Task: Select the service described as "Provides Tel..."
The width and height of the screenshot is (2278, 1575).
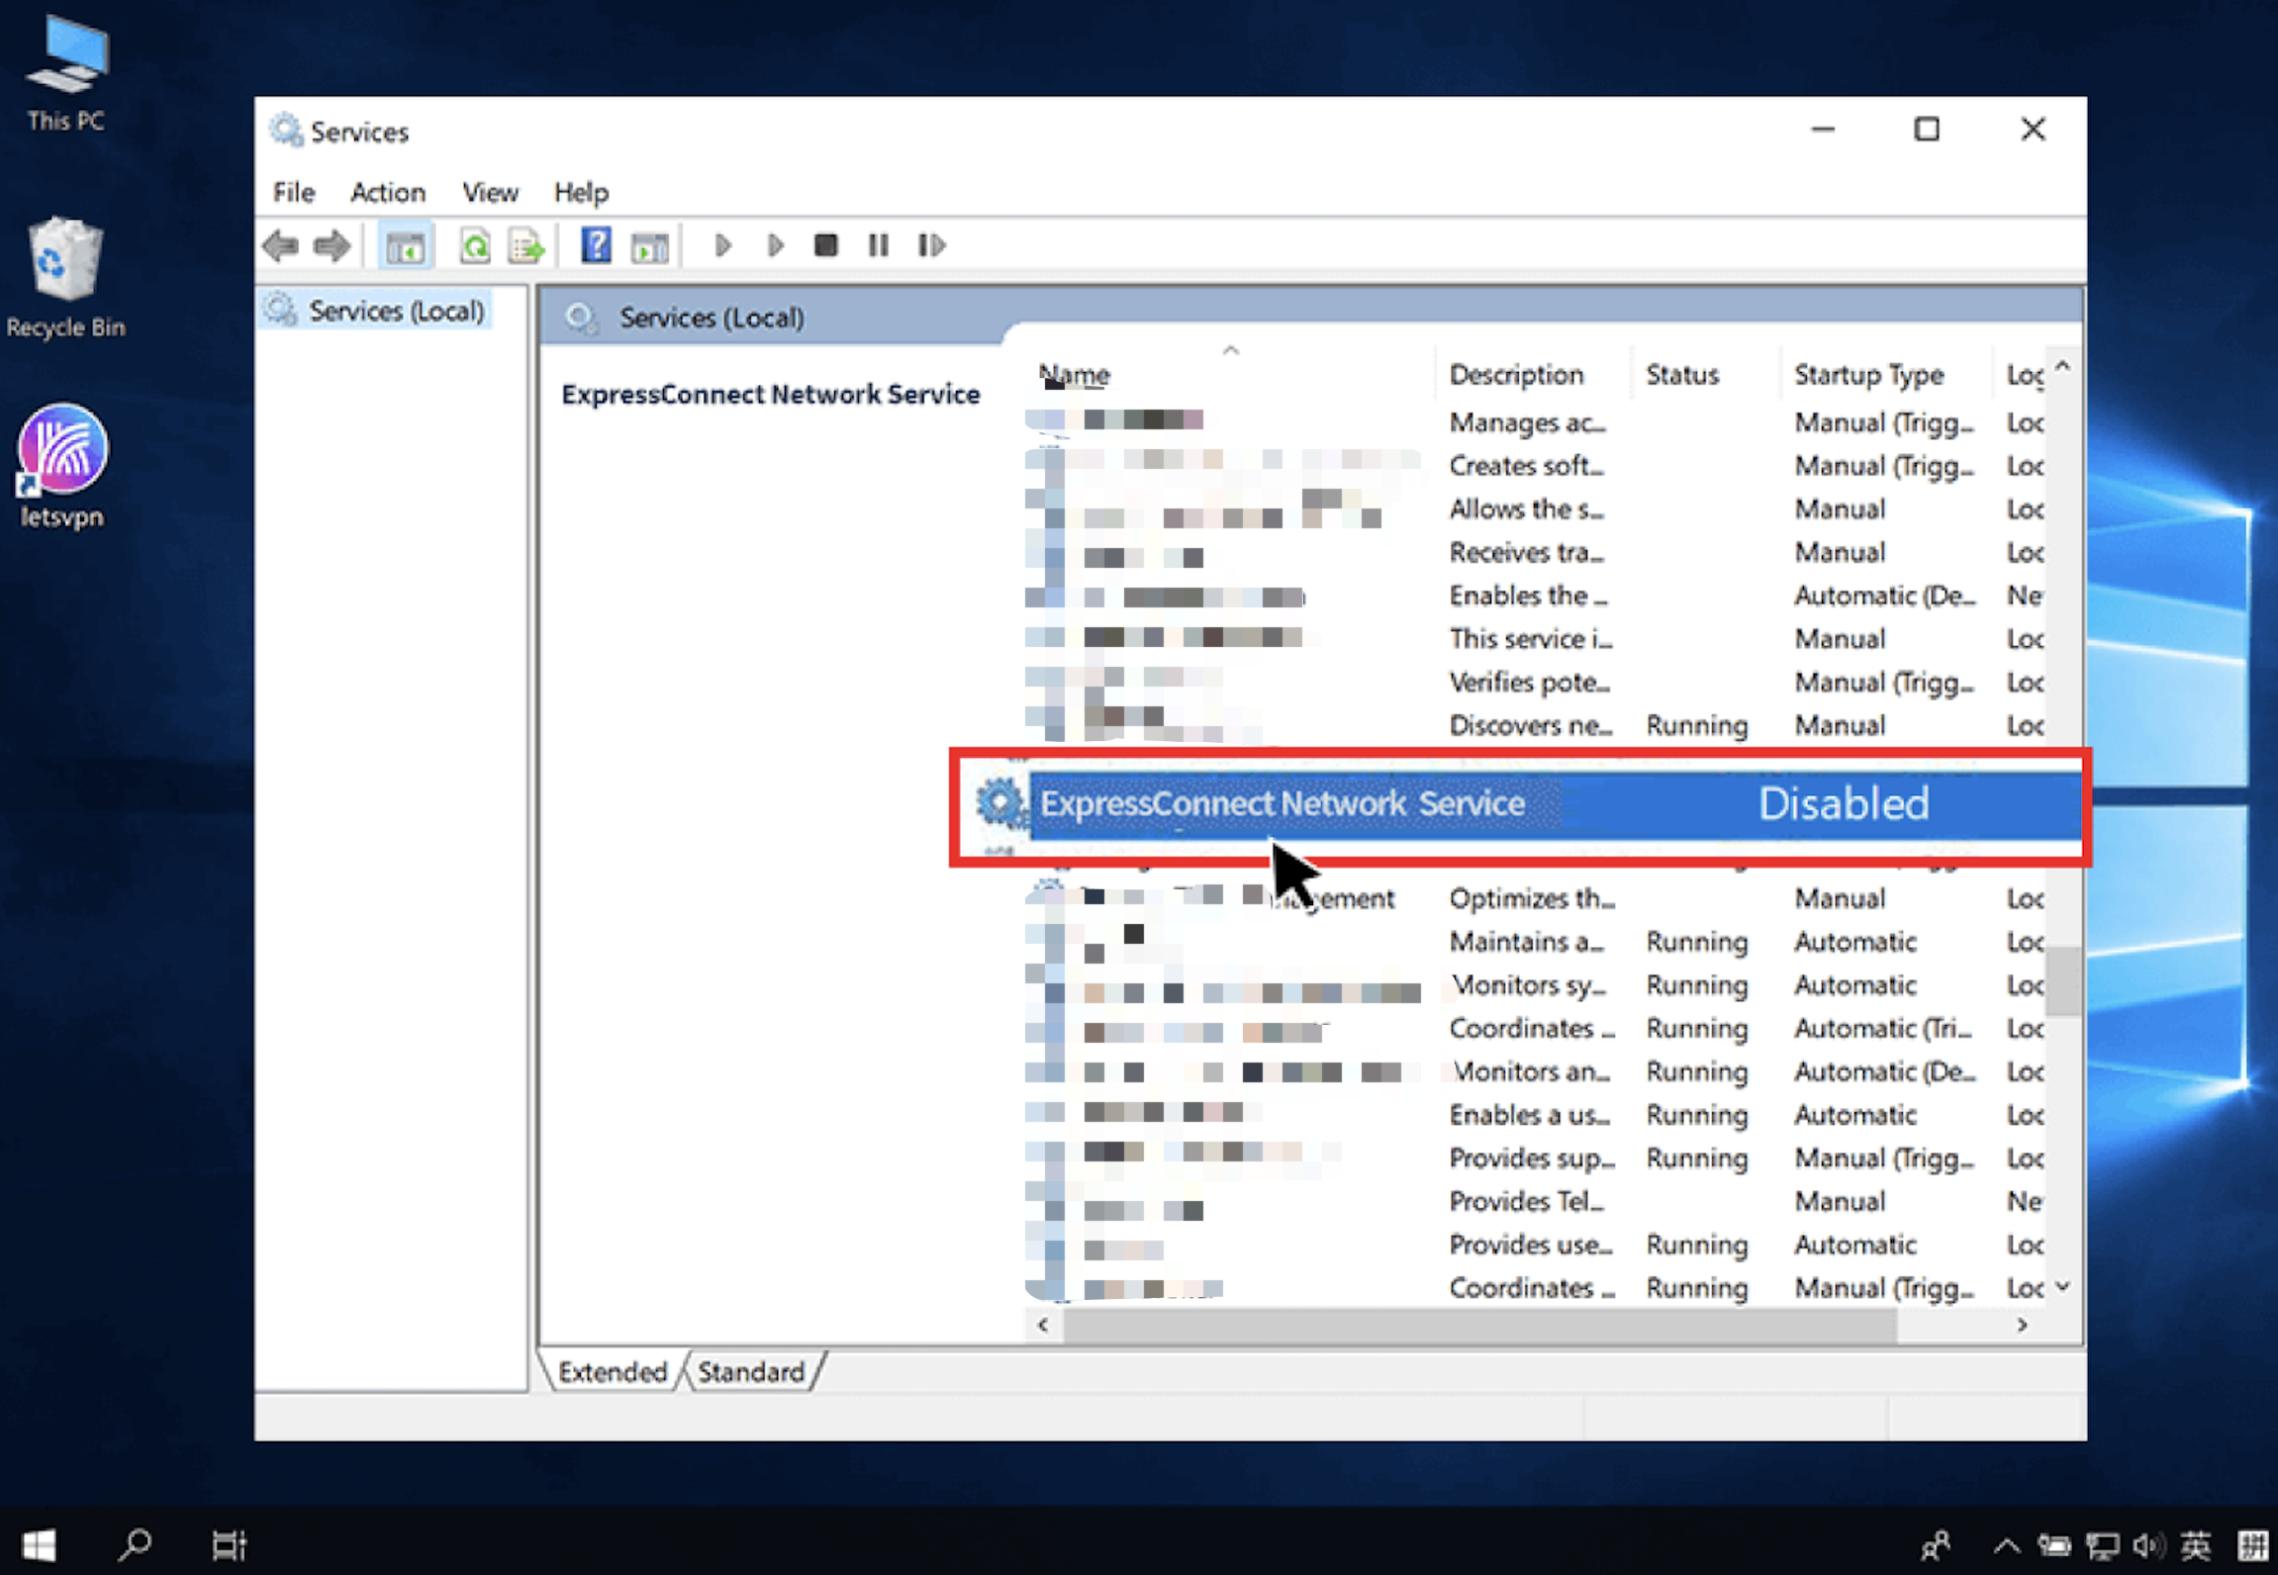Action: pos(1534,1201)
